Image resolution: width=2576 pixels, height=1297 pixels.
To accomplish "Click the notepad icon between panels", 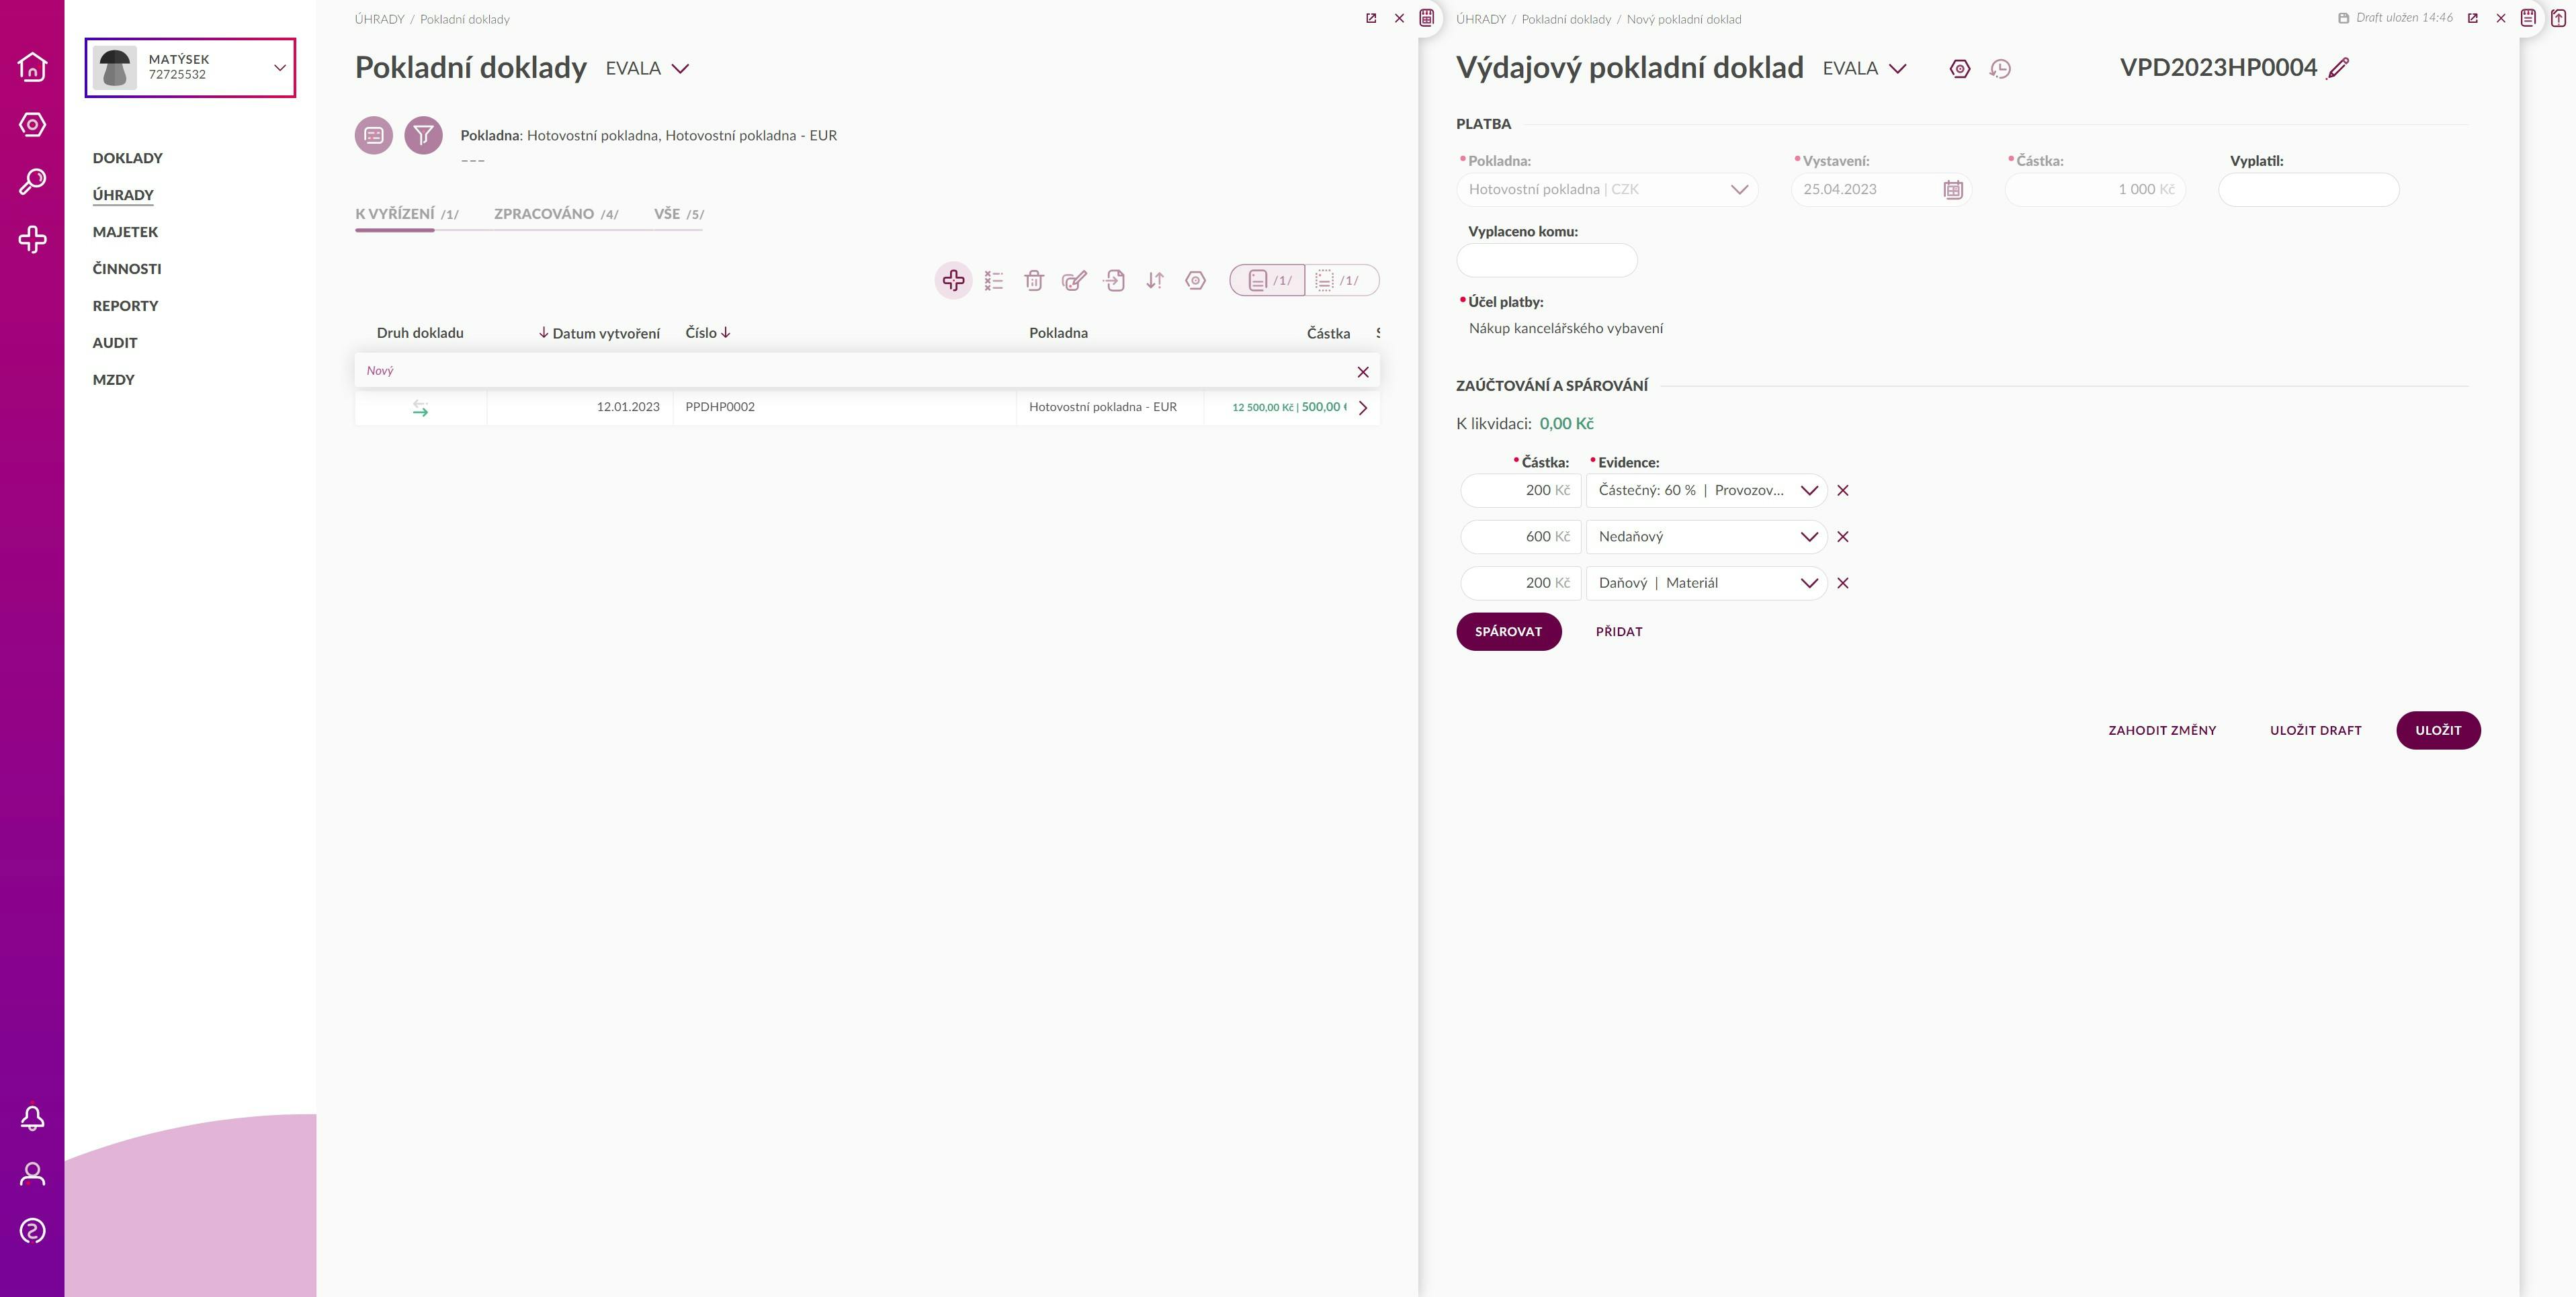I will 1427,18.
